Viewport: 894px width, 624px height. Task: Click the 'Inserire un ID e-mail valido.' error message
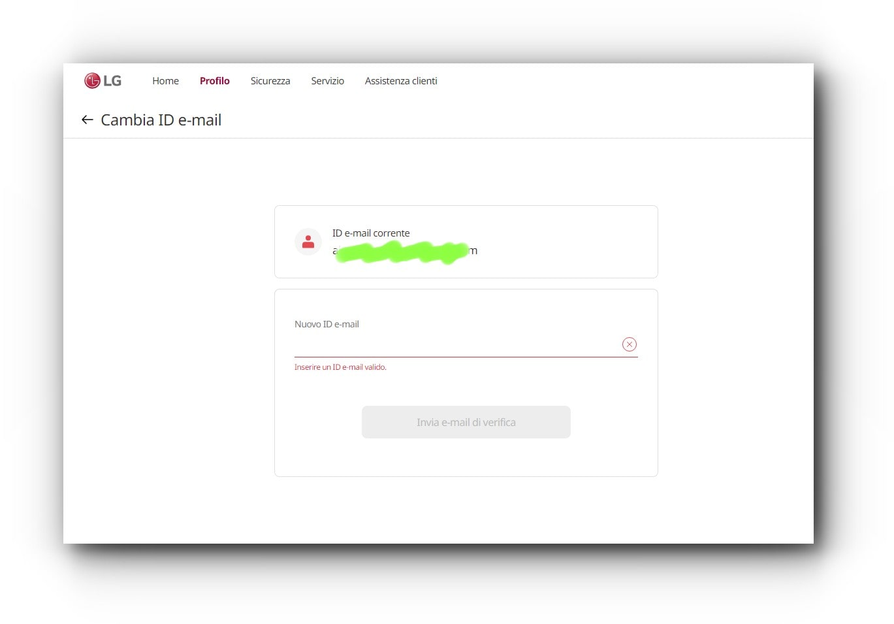pyautogui.click(x=340, y=367)
